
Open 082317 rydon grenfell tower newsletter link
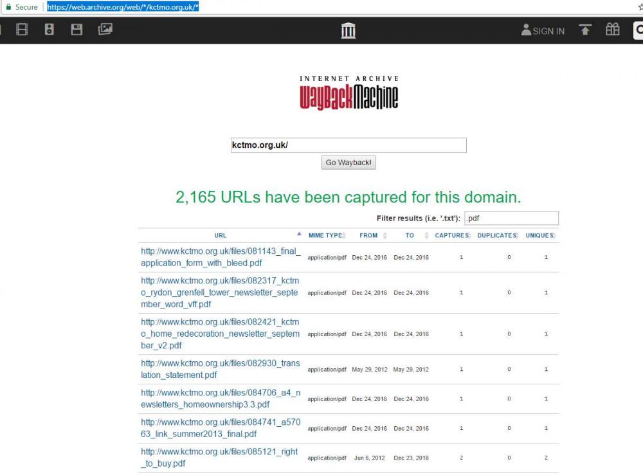pos(220,292)
